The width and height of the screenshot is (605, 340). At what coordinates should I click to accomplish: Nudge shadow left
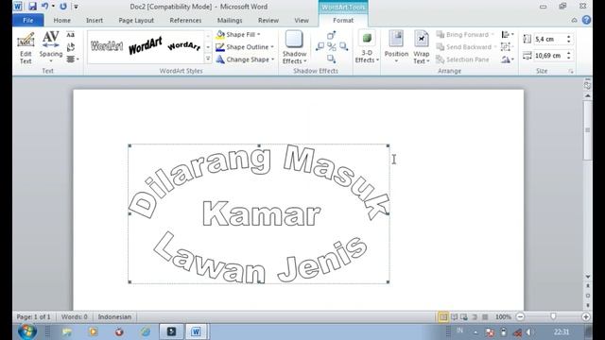(x=320, y=47)
